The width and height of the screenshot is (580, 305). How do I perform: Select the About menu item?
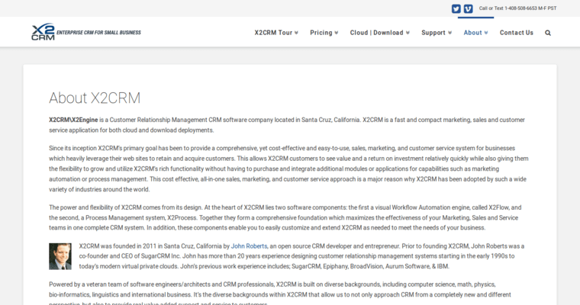(472, 33)
